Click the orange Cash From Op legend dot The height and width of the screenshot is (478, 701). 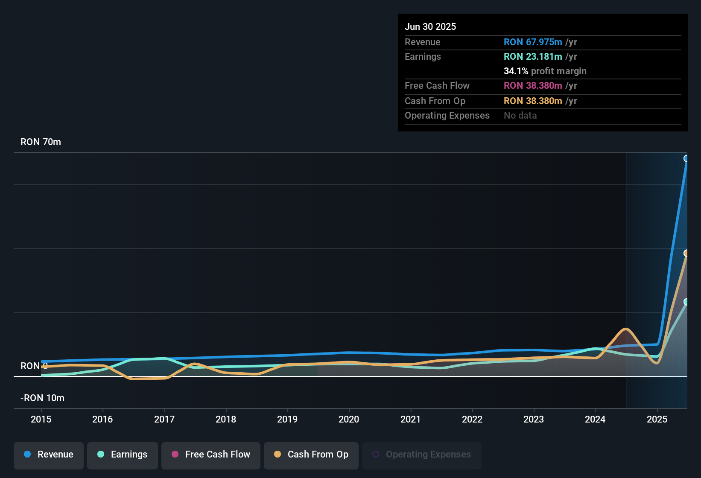coord(277,455)
